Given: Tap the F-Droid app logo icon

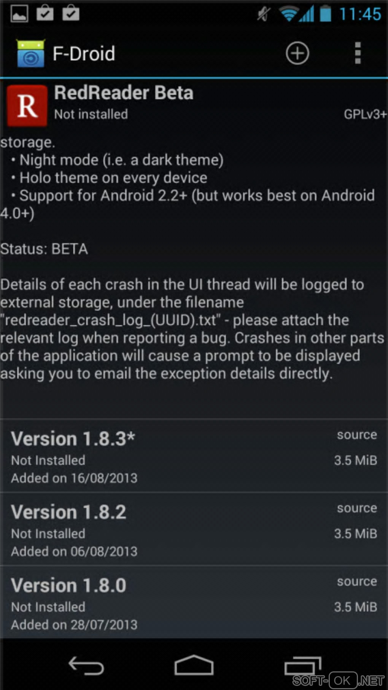Looking at the screenshot, I should (x=31, y=53).
